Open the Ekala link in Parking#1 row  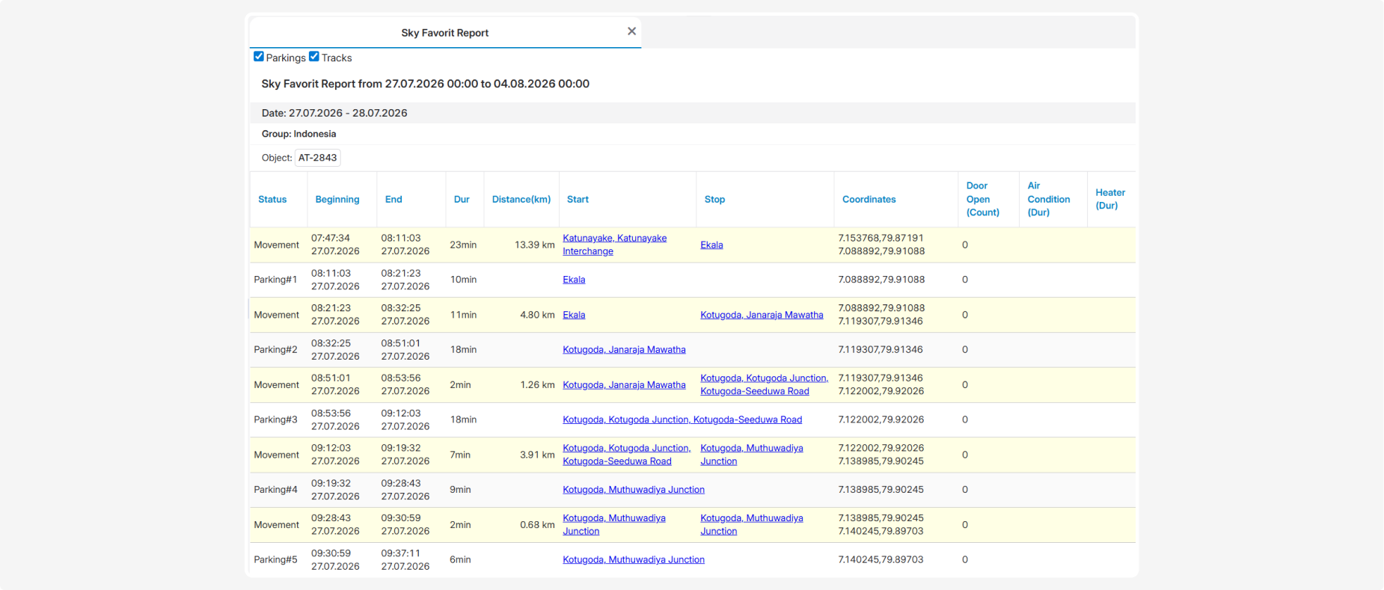pyautogui.click(x=574, y=280)
